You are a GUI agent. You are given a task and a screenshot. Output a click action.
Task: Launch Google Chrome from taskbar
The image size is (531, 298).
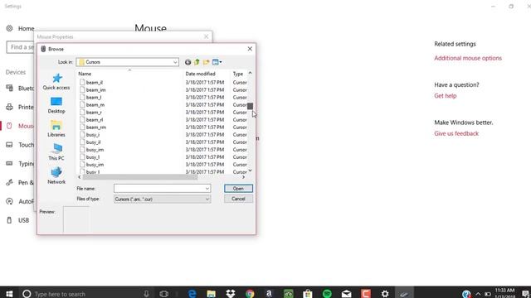250,294
